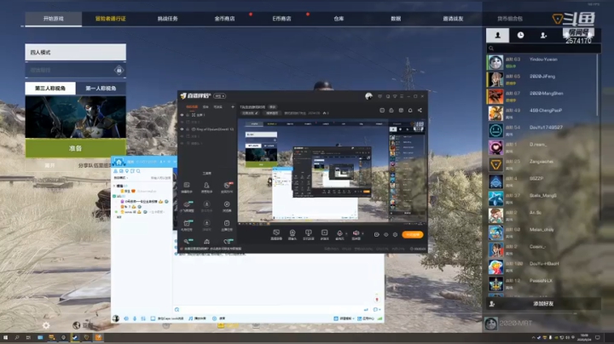Open the 挑战任务 tab
This screenshot has width=614, height=344.
tap(168, 19)
